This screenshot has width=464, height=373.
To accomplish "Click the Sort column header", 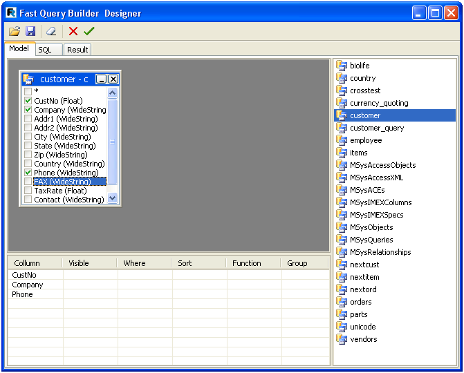I will coord(185,263).
